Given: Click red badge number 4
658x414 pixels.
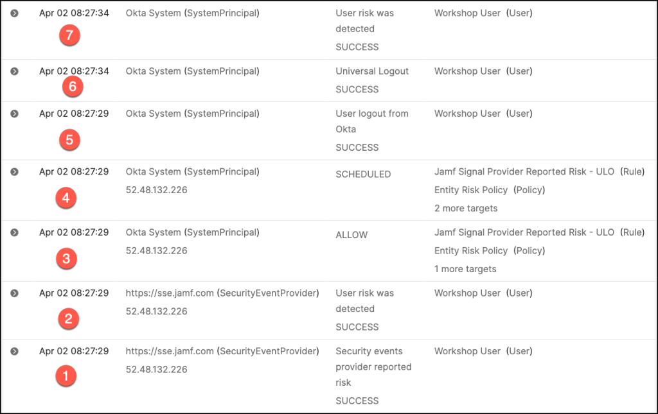Looking at the screenshot, I should (66, 198).
